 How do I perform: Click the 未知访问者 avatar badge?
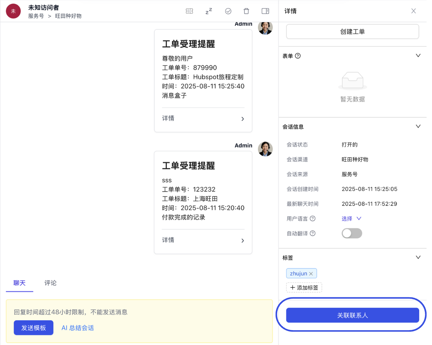point(13,11)
